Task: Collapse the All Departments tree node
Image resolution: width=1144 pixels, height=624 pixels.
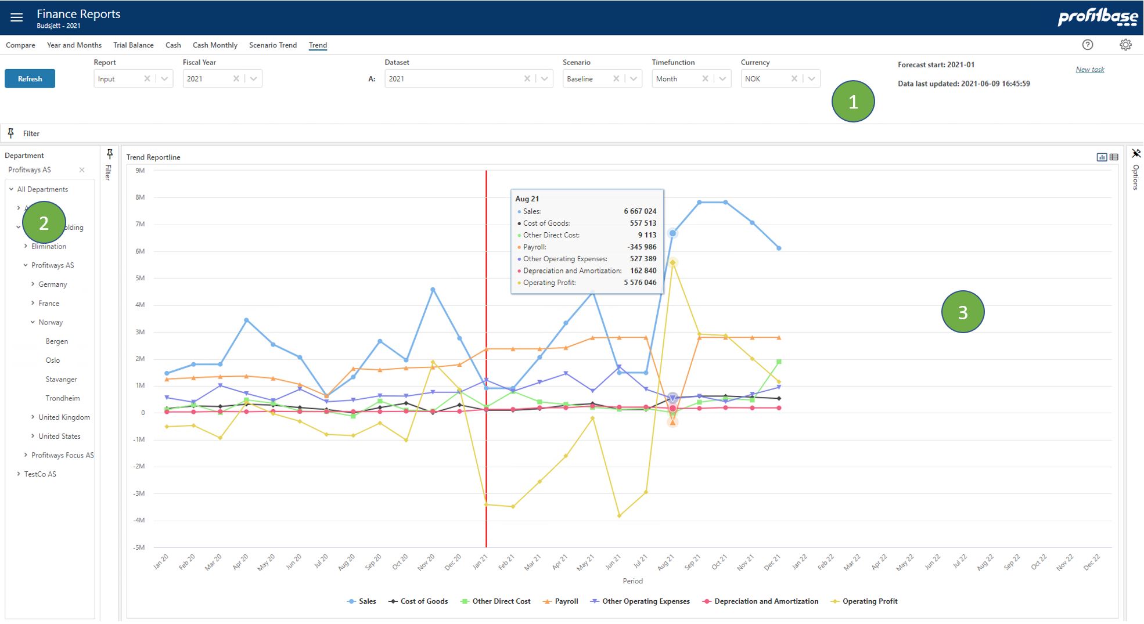Action: 11,189
